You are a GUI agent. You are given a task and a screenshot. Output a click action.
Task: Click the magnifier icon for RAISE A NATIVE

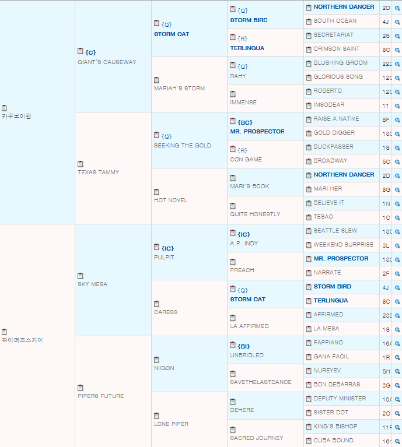(397, 119)
